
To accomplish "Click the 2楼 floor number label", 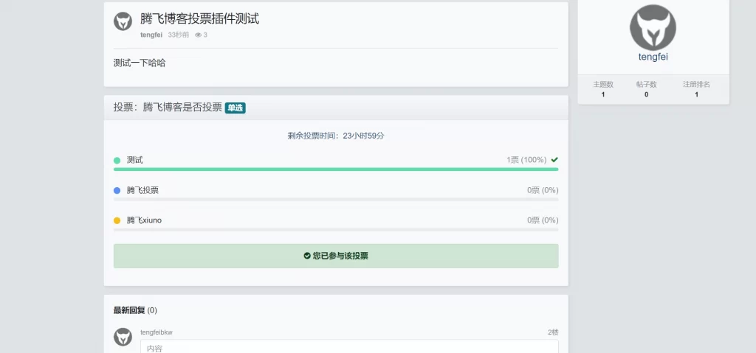I will [x=552, y=332].
